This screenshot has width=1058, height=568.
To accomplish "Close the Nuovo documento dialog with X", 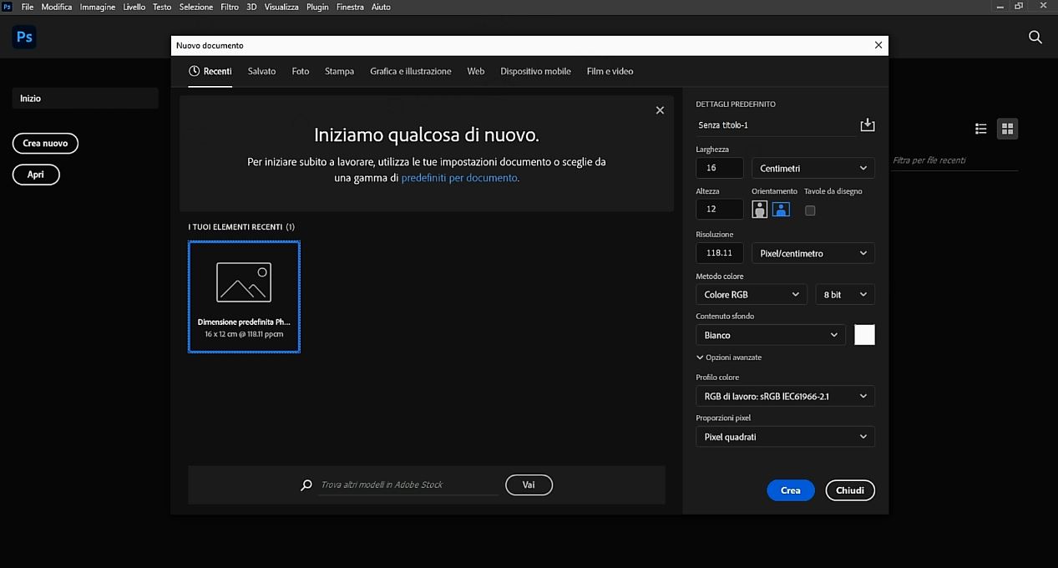I will 878,45.
